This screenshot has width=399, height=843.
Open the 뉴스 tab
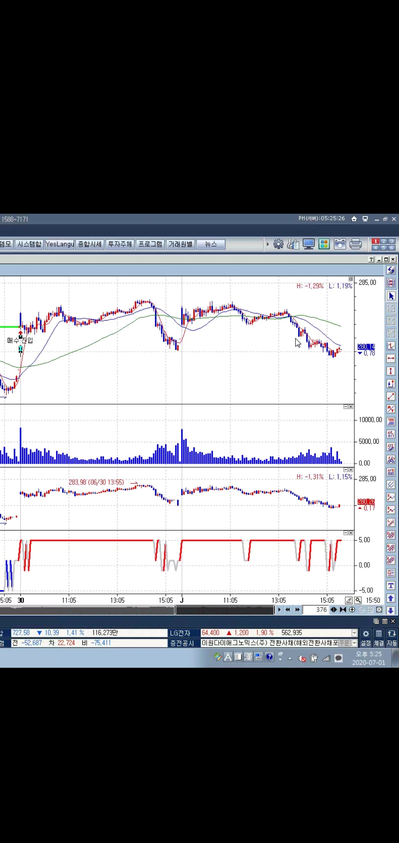click(x=211, y=244)
